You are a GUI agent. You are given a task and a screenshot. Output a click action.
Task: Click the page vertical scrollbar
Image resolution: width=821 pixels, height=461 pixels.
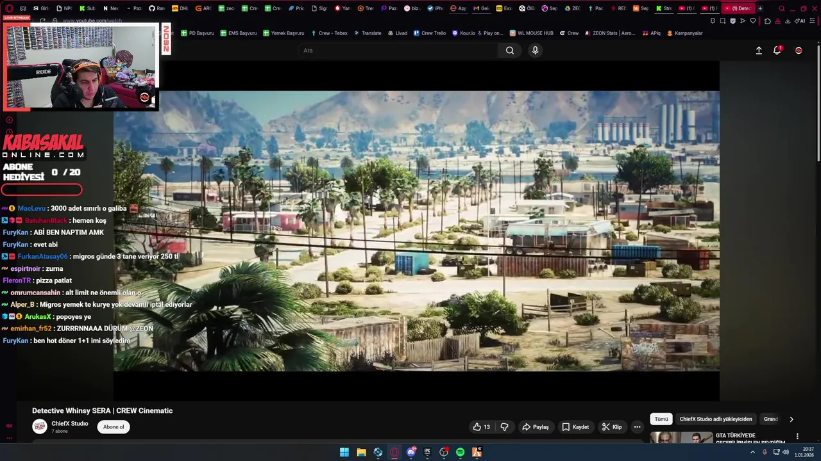click(x=818, y=102)
